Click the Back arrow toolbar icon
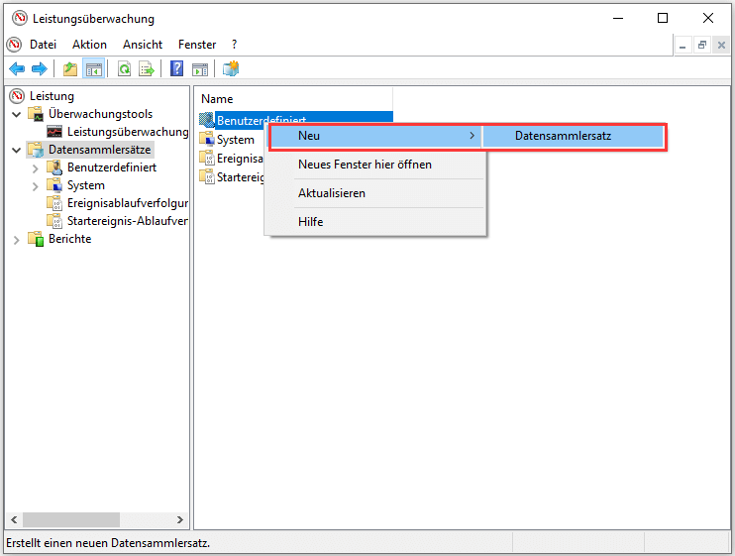The height and width of the screenshot is (556, 735). [17, 68]
